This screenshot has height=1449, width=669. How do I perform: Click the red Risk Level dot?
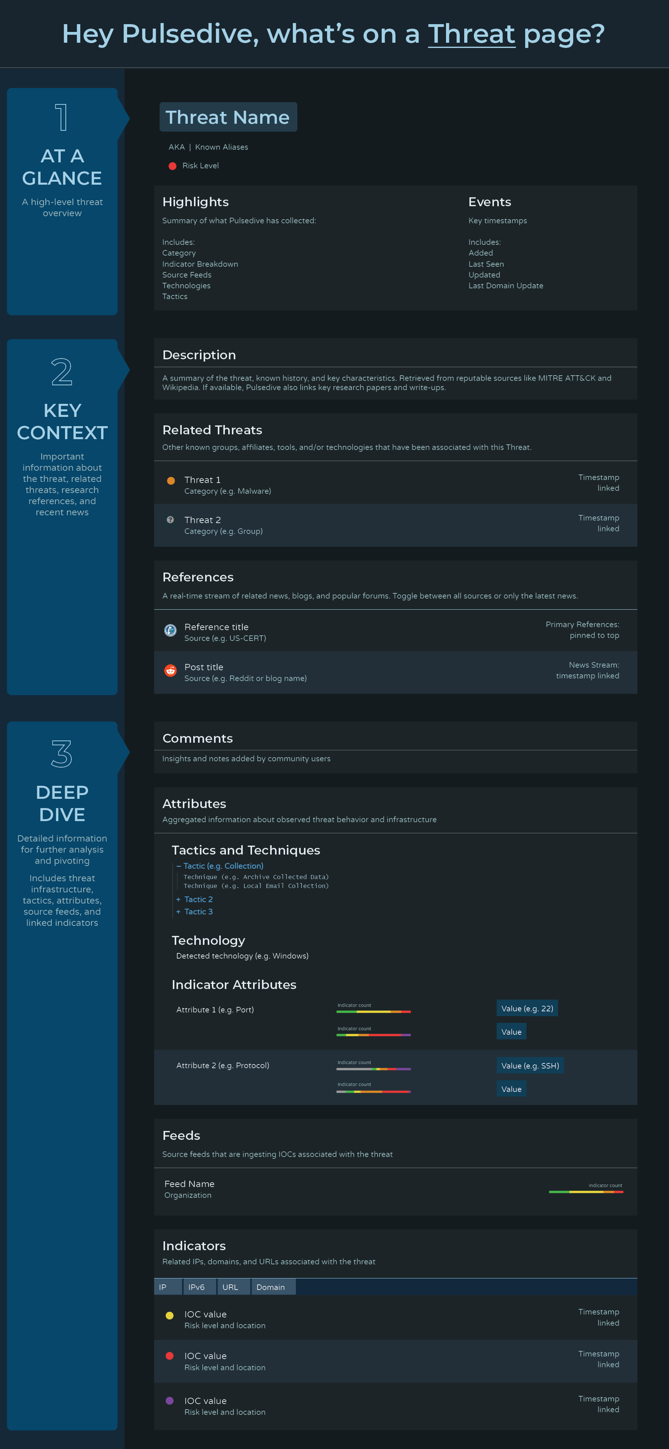pyautogui.click(x=173, y=166)
